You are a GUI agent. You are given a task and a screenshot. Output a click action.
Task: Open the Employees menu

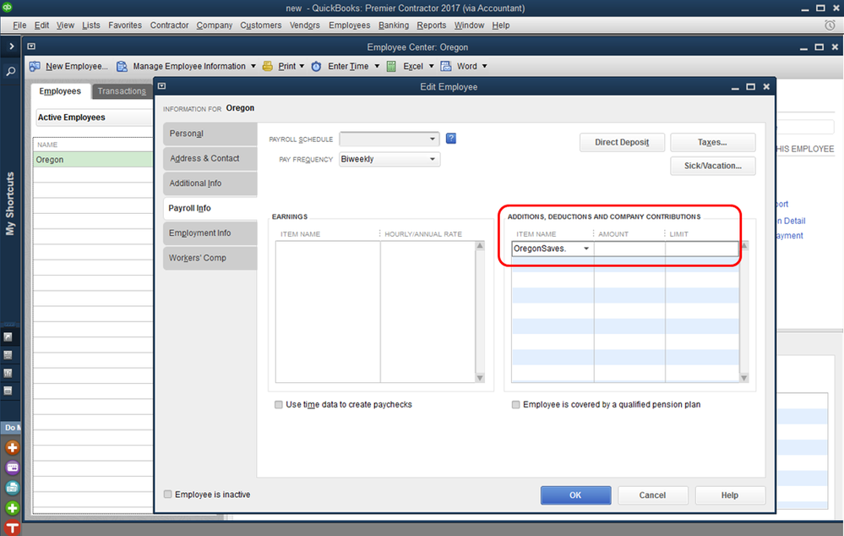(x=349, y=25)
